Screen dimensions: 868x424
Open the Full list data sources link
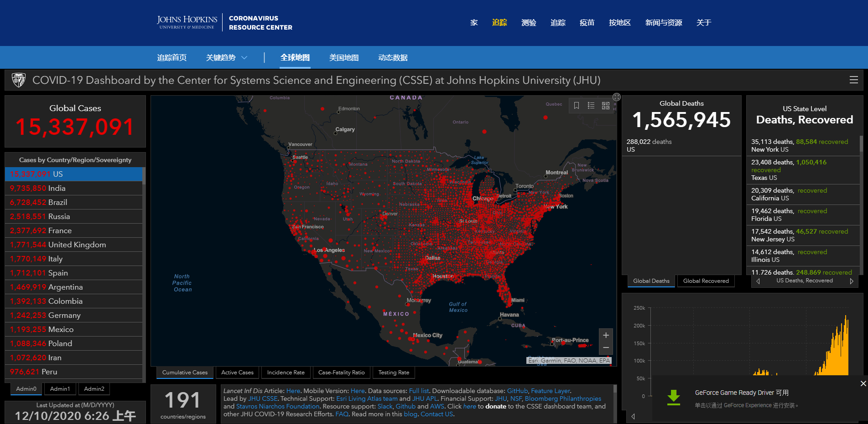pyautogui.click(x=419, y=391)
